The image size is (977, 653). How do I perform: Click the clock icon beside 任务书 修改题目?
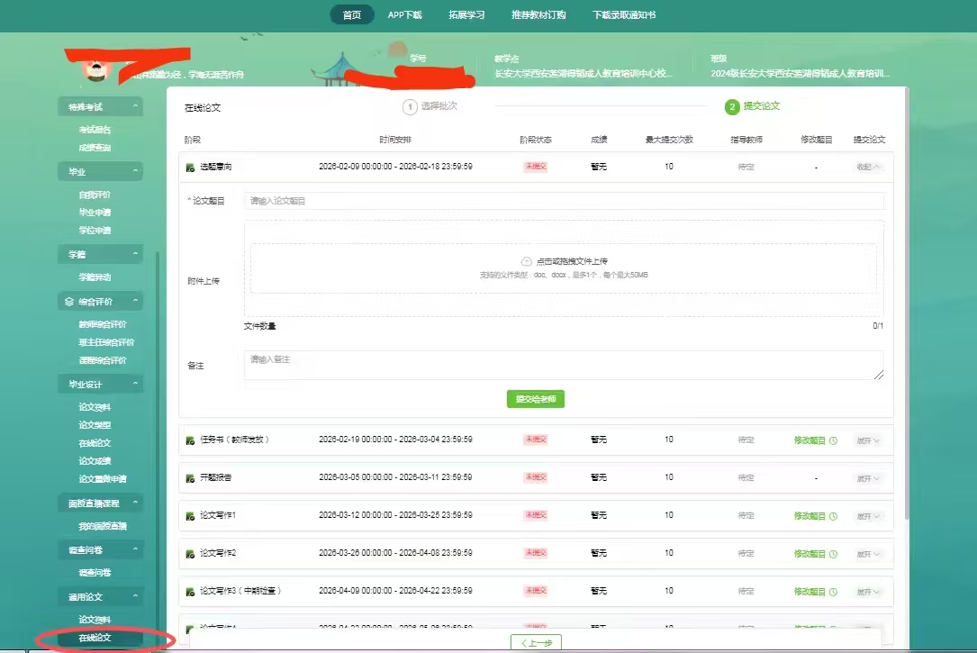pyautogui.click(x=833, y=440)
